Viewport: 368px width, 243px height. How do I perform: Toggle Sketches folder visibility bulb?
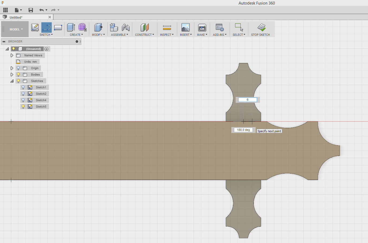18,81
